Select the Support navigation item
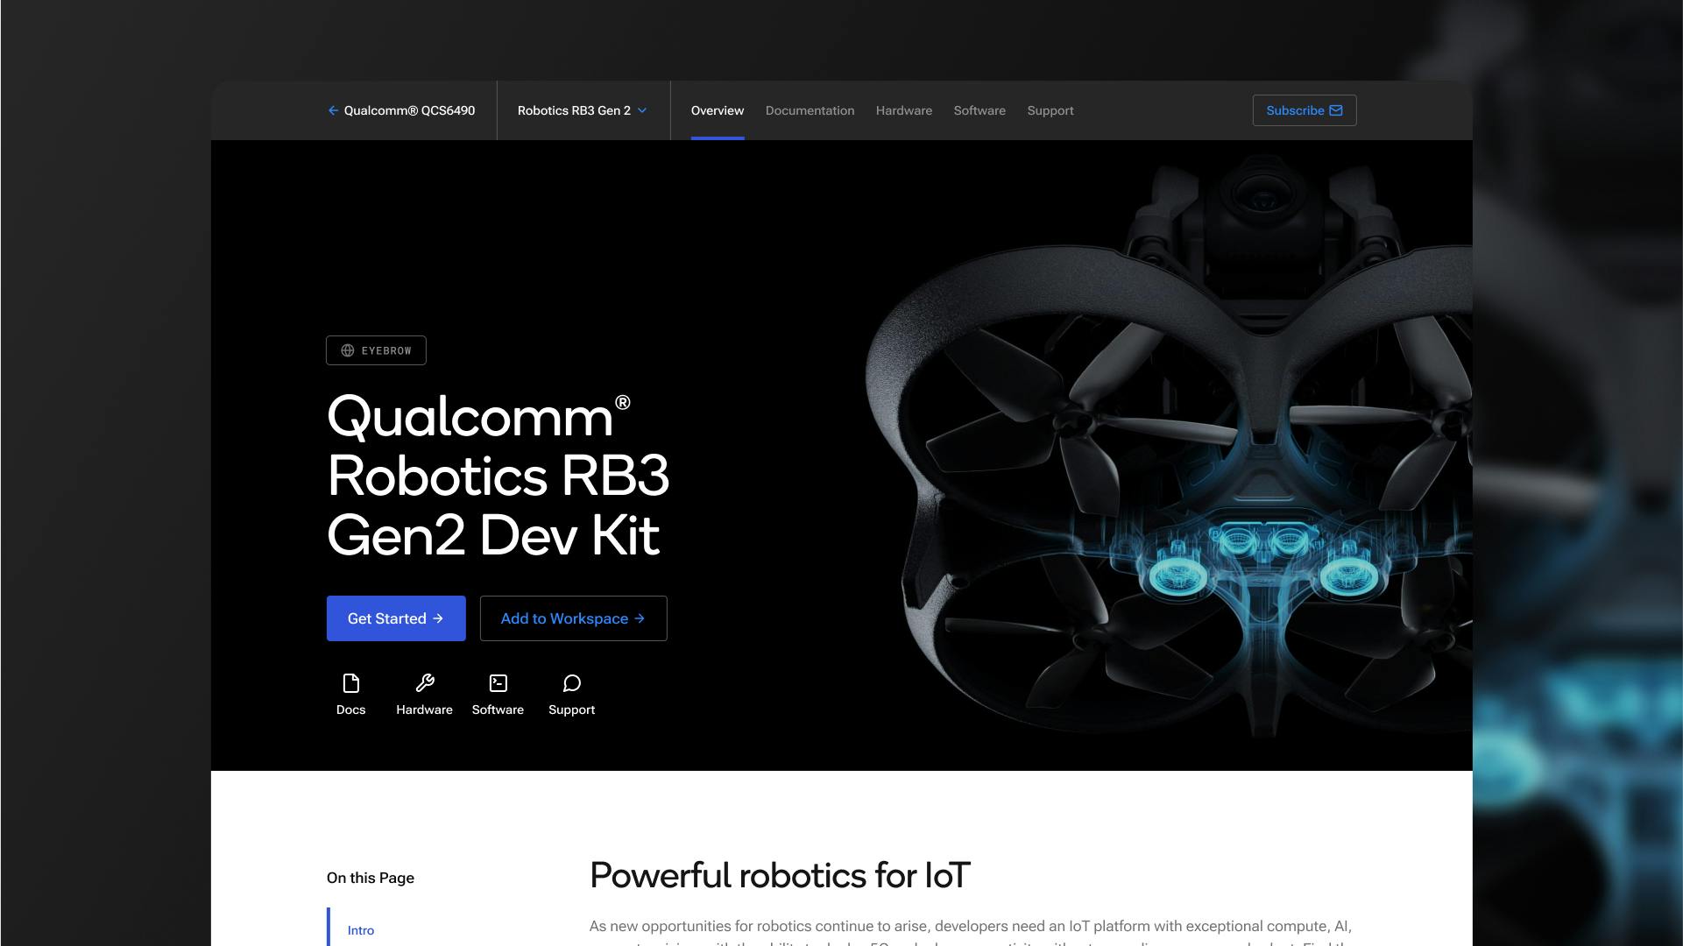This screenshot has height=946, width=1683. pyautogui.click(x=1050, y=110)
